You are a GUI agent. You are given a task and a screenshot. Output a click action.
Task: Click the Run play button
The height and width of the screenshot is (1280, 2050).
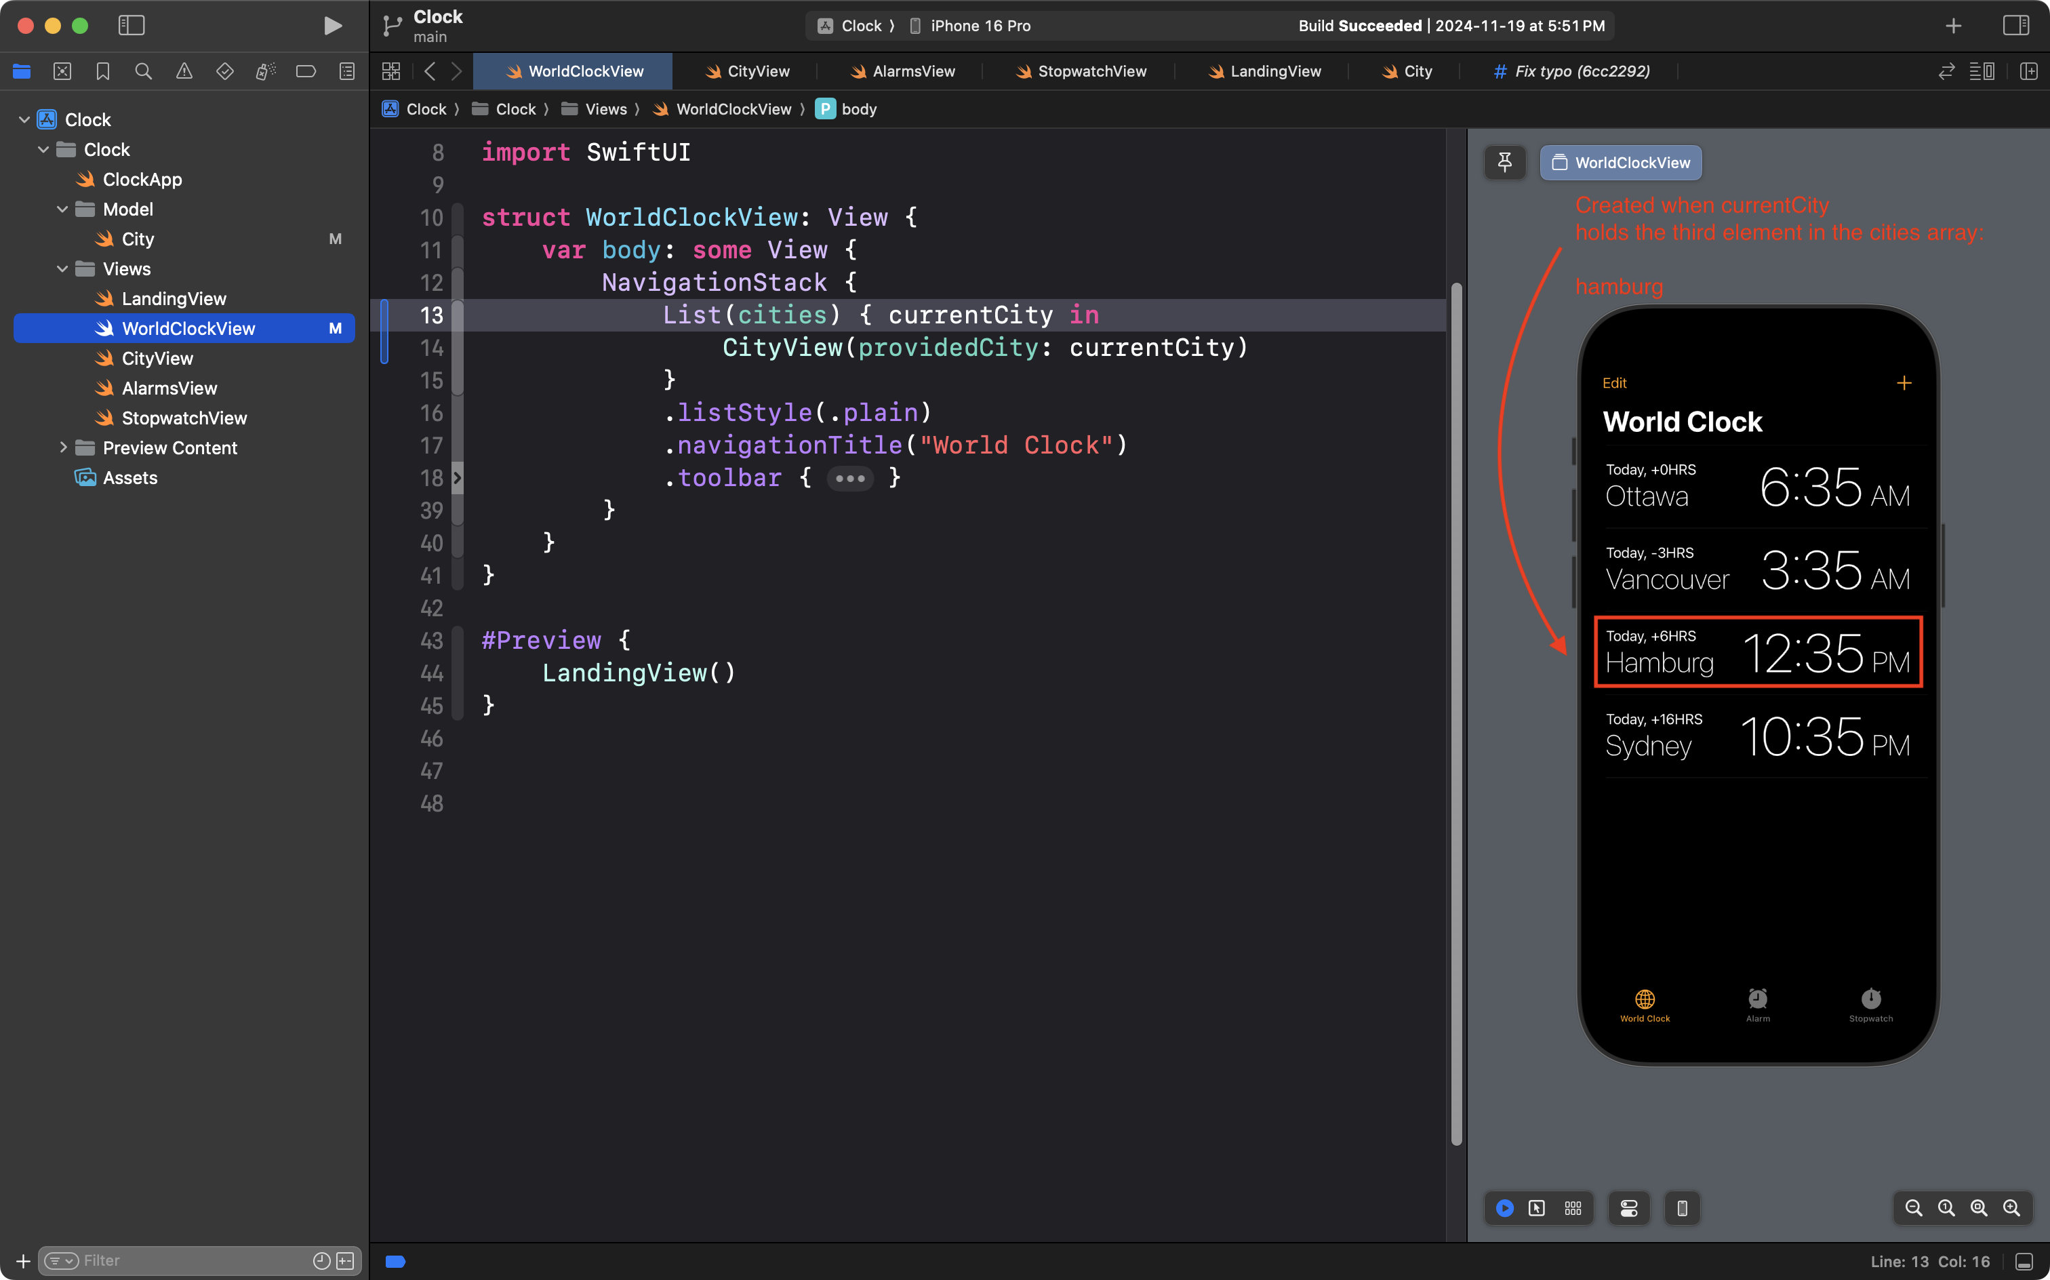[333, 25]
